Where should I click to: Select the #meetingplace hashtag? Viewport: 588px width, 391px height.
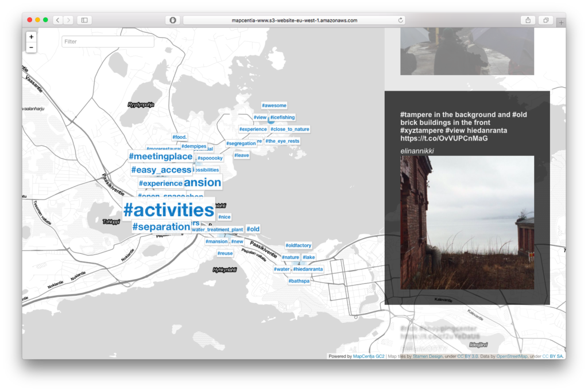[x=161, y=156]
